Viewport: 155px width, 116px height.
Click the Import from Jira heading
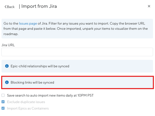39,6
